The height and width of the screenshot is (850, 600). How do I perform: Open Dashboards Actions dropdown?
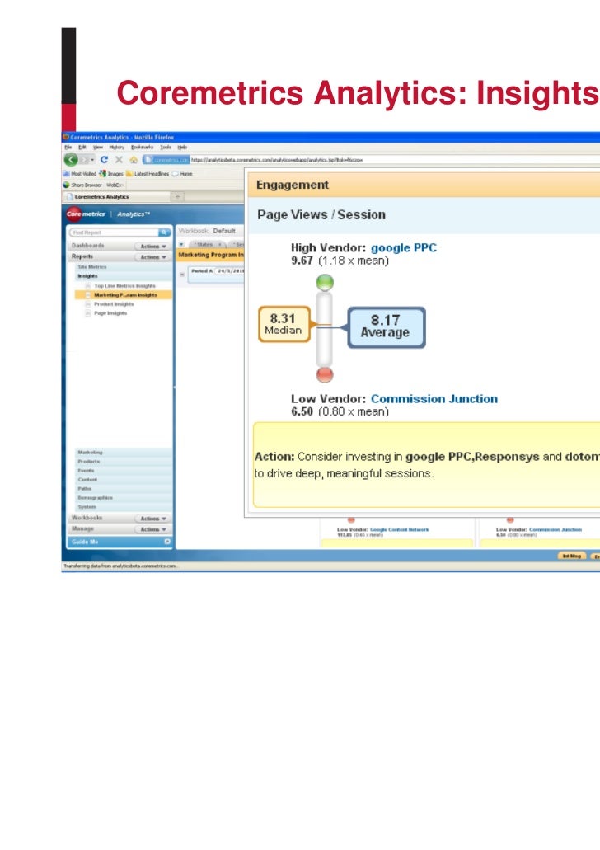coord(152,247)
